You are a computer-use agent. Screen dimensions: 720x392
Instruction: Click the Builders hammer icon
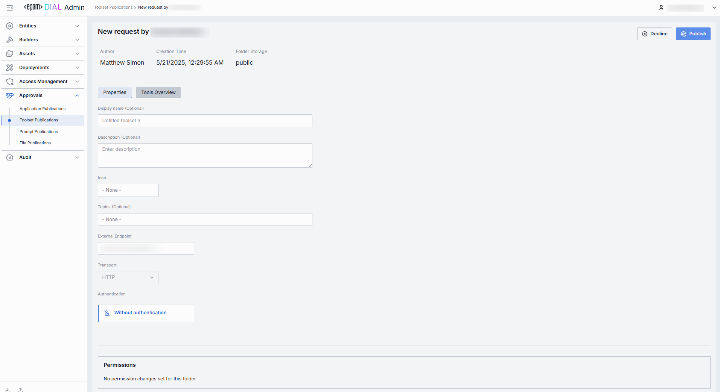click(x=10, y=40)
